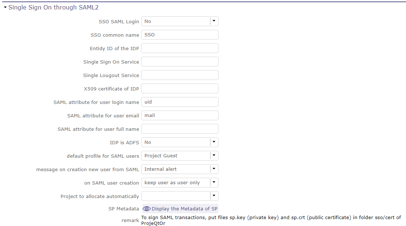This screenshot has height=226, width=406.
Task: Select the SAML attribute for user email field
Action: [179, 115]
